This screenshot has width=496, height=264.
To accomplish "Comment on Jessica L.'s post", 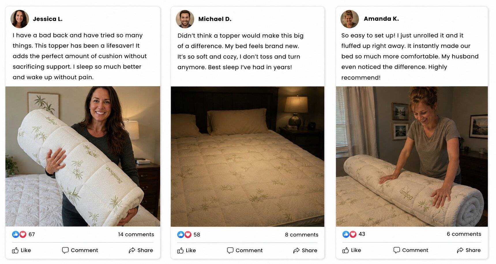I will 80,250.
